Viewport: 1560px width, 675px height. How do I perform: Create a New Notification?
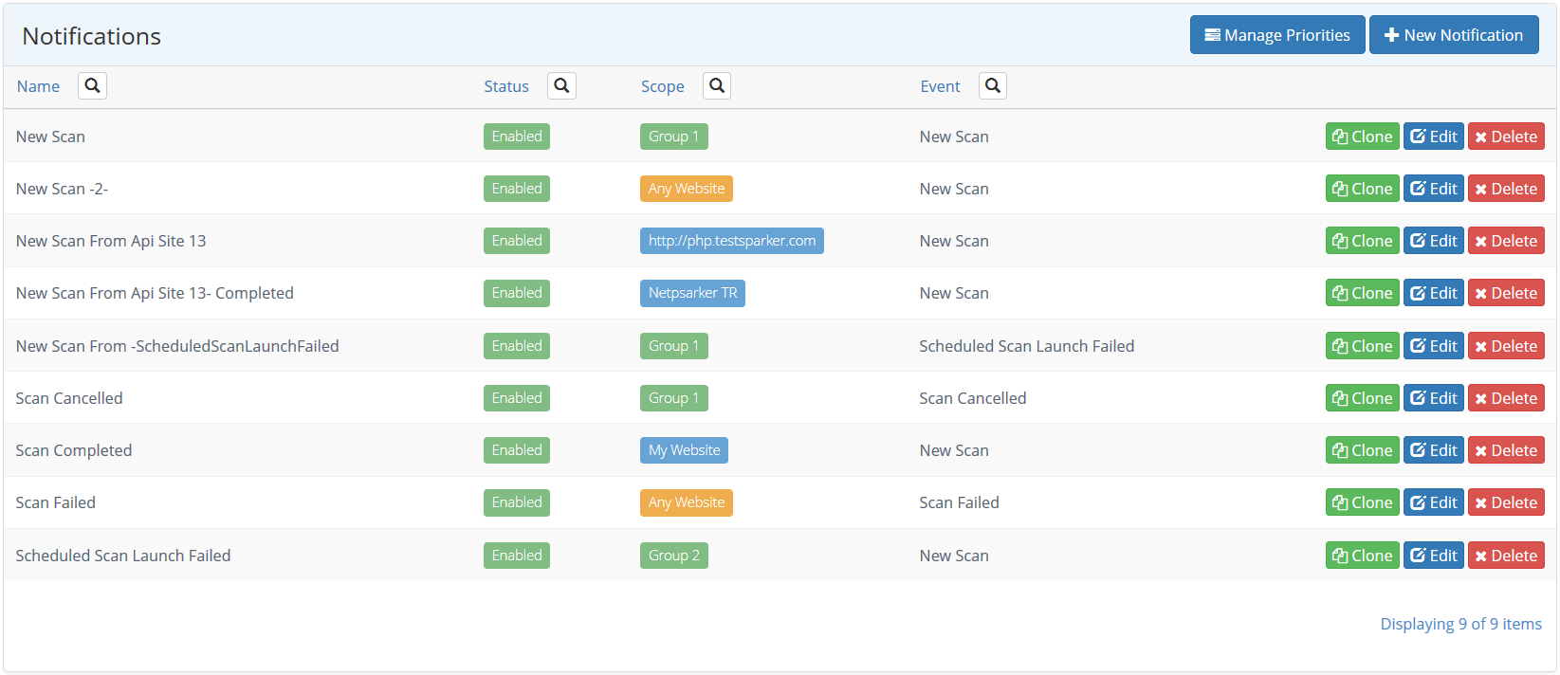coord(1453,35)
